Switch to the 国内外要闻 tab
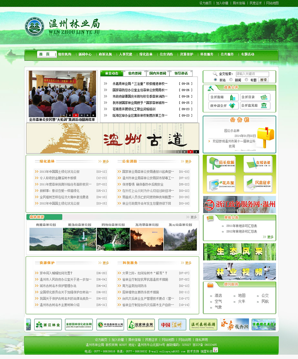The width and height of the screenshot is (298, 359). tap(158, 73)
